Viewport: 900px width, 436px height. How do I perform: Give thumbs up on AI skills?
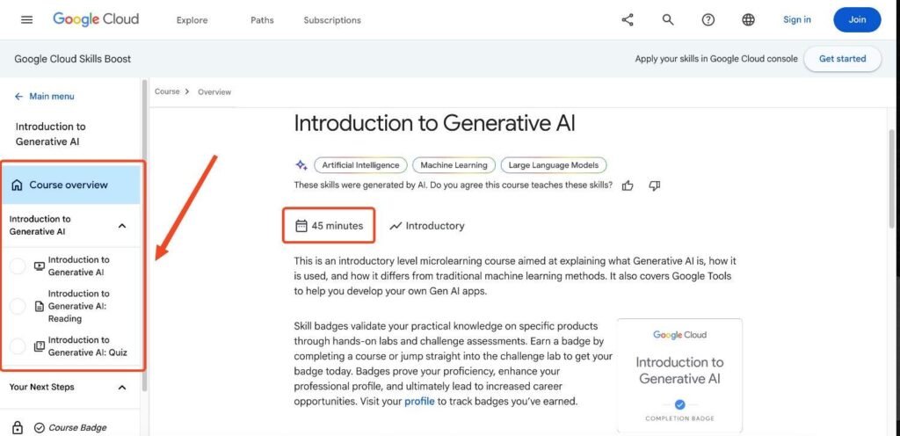click(x=628, y=185)
